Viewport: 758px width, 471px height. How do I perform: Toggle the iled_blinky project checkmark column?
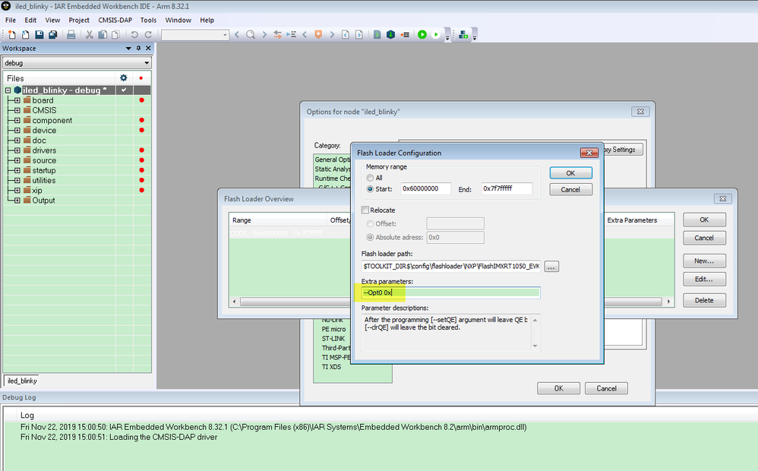point(125,90)
